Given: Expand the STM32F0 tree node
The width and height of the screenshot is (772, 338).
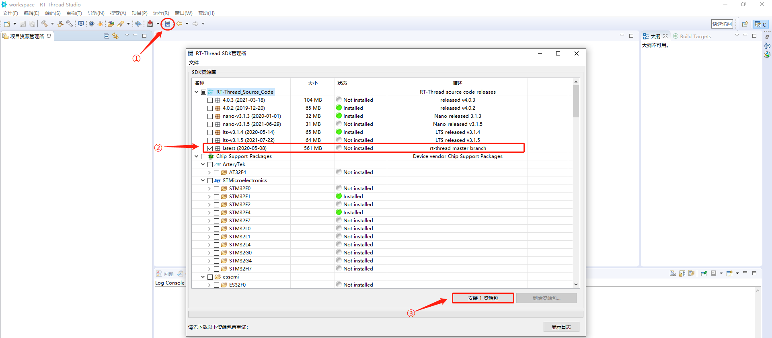Looking at the screenshot, I should click(209, 188).
